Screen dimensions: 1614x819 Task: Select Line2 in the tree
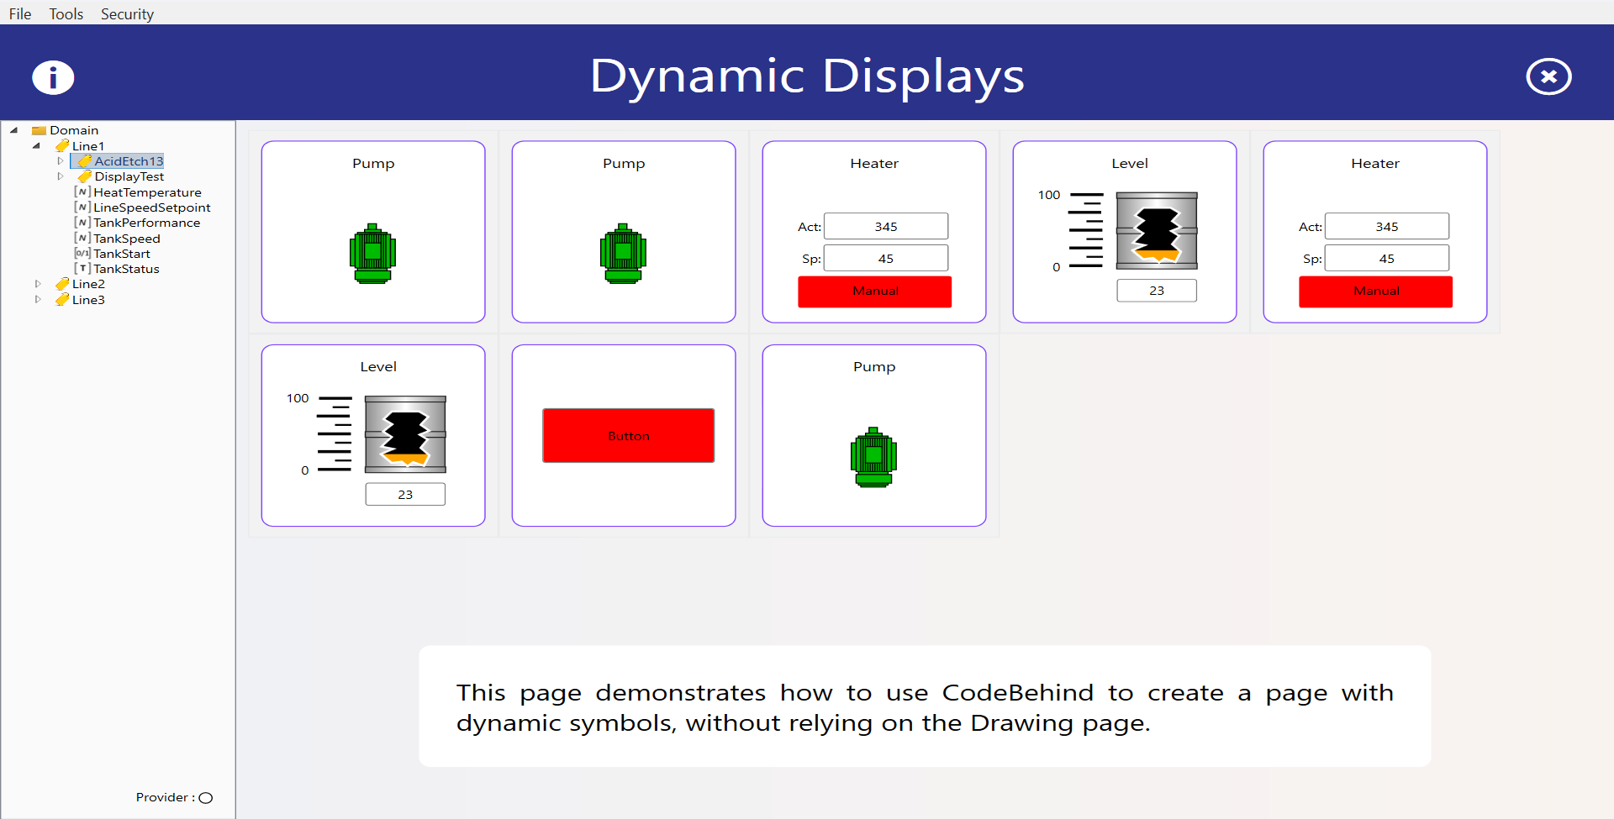88,284
